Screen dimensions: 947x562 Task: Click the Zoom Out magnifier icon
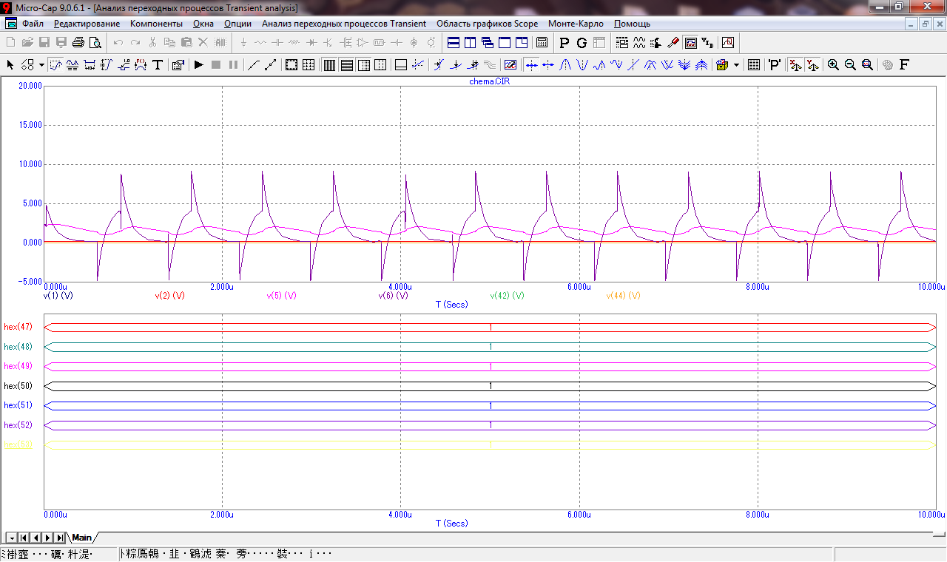[x=850, y=65]
